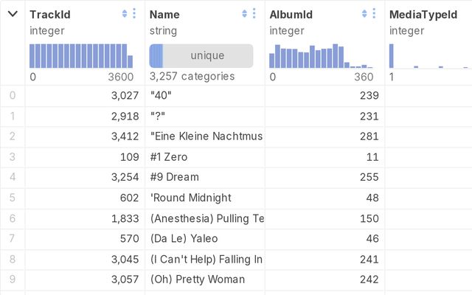Click the TrackId distribution histogram
The image size is (472, 295).
(x=81, y=56)
